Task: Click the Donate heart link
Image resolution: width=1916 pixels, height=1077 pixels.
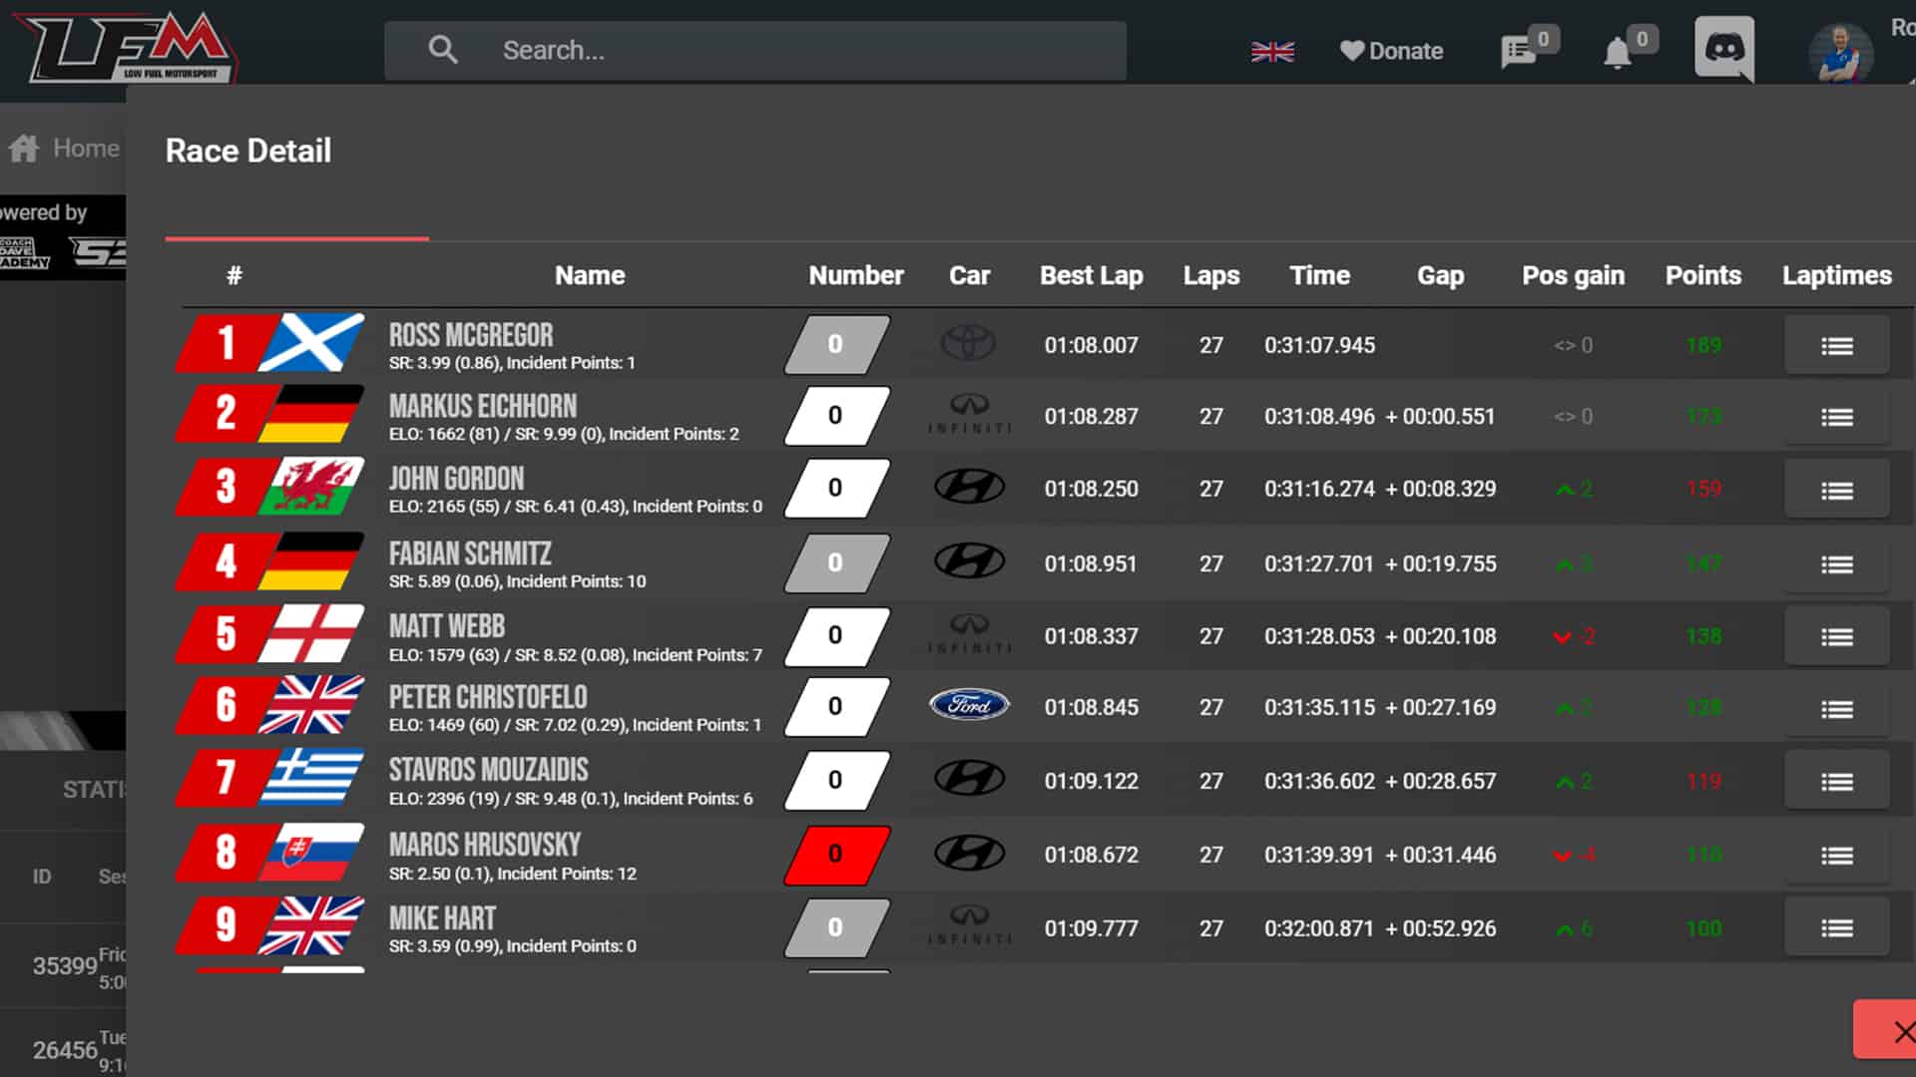Action: 1391,51
